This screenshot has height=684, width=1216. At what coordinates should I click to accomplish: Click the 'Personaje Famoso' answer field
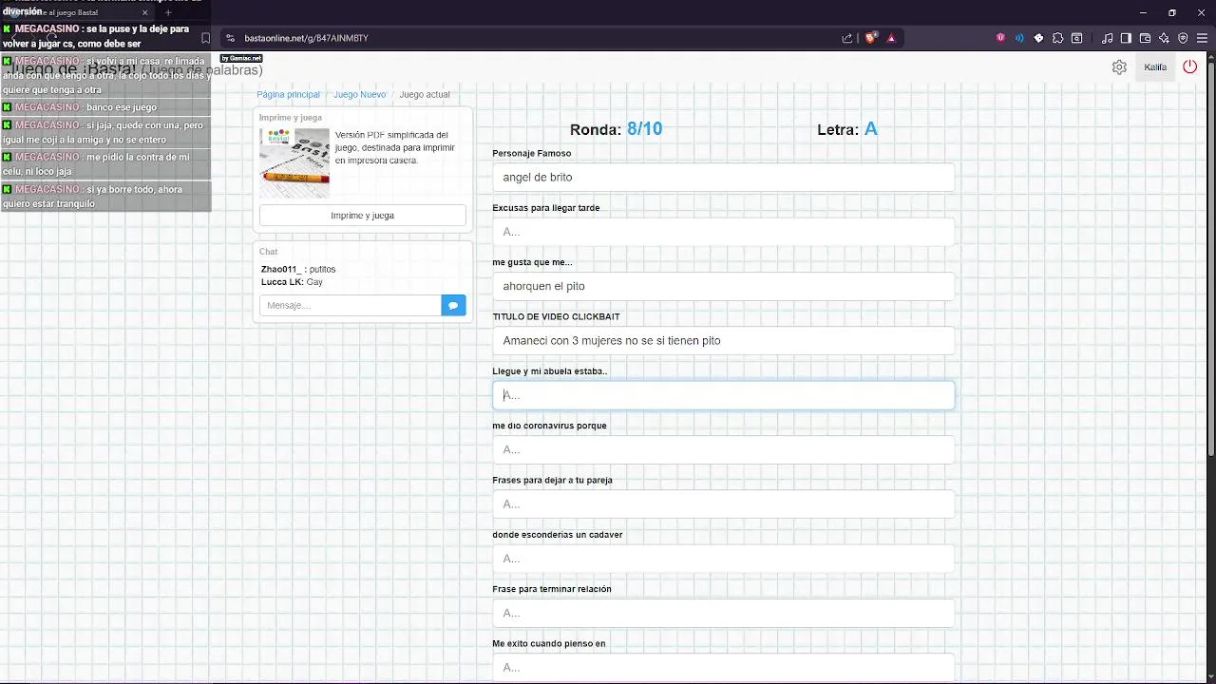click(723, 178)
